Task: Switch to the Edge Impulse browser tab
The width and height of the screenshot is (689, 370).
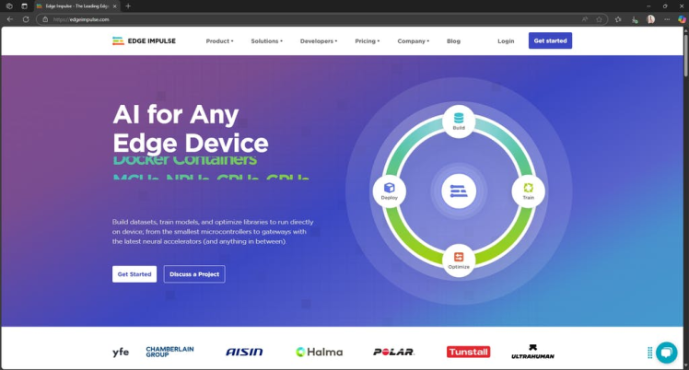Action: [76, 6]
